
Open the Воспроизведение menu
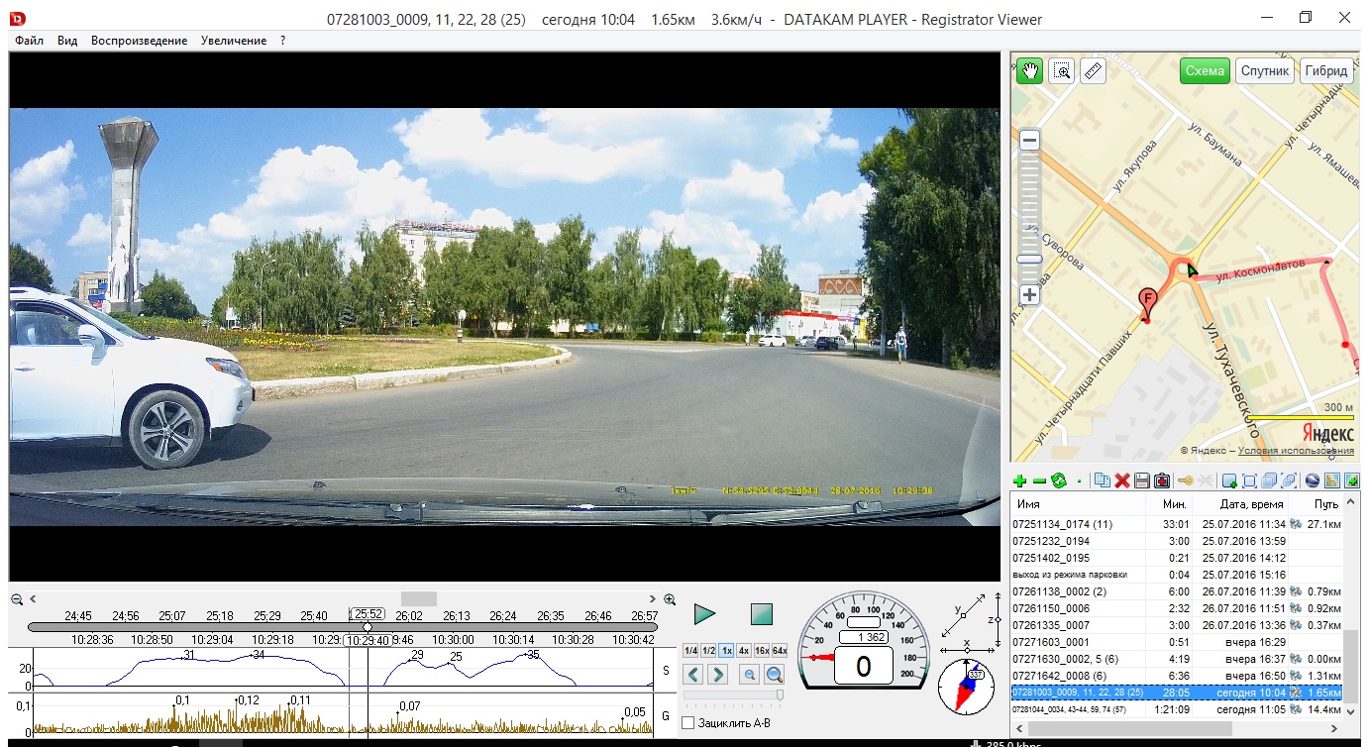click(x=139, y=41)
